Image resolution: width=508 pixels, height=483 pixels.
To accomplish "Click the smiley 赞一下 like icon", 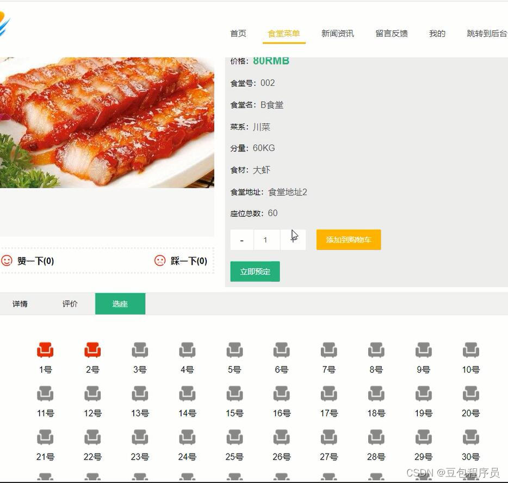I will click(x=7, y=261).
